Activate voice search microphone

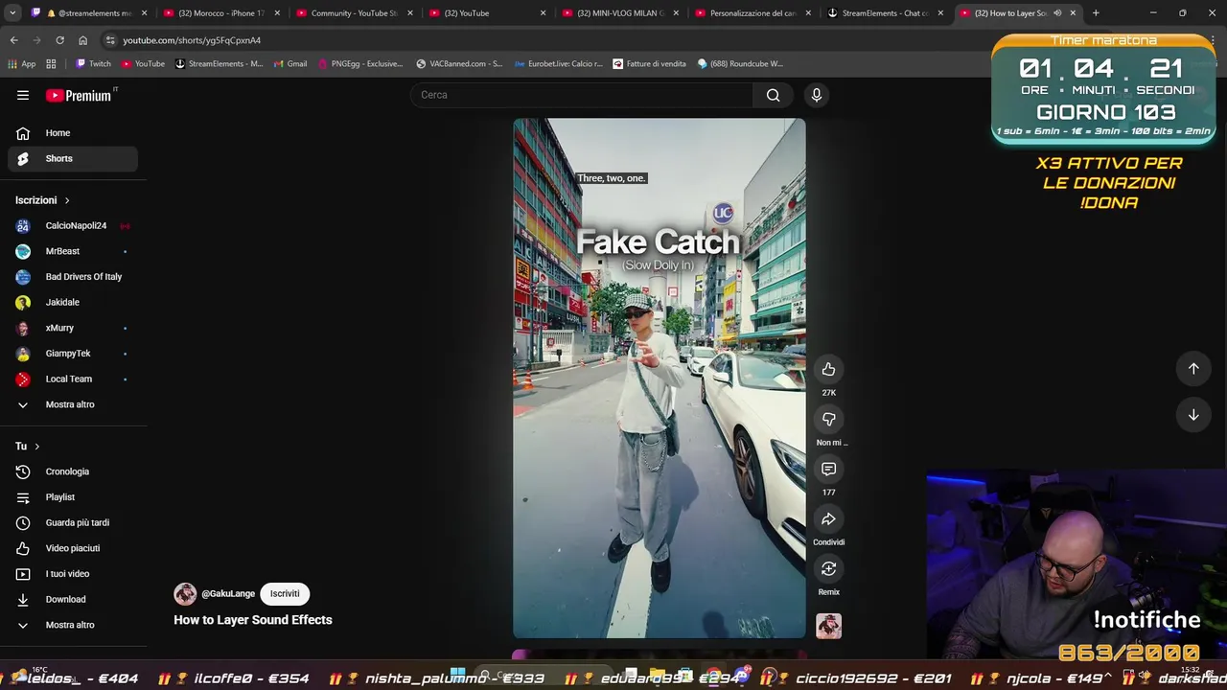(x=817, y=95)
